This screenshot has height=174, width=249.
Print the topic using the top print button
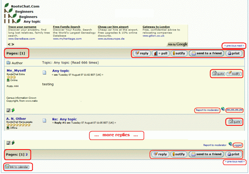pyautogui.click(x=234, y=53)
